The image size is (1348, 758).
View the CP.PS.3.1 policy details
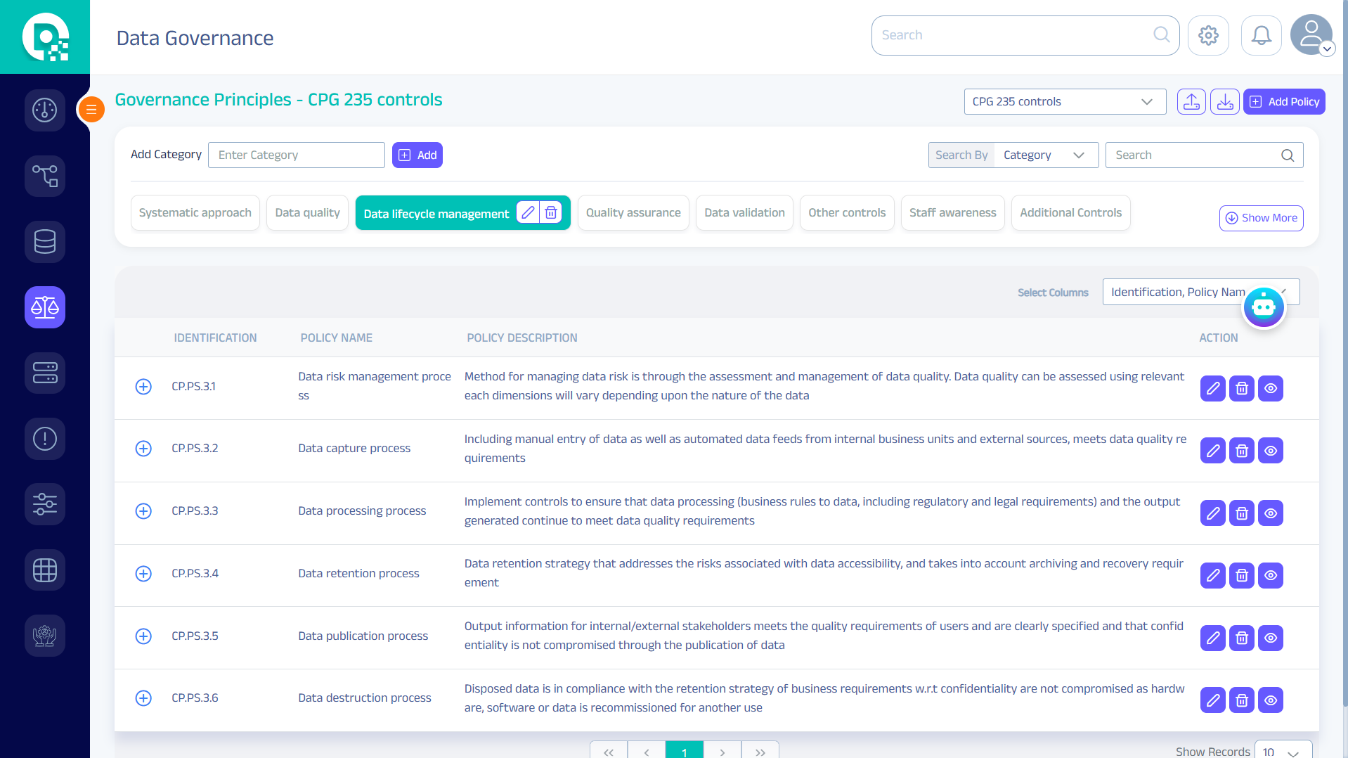[x=1270, y=389]
